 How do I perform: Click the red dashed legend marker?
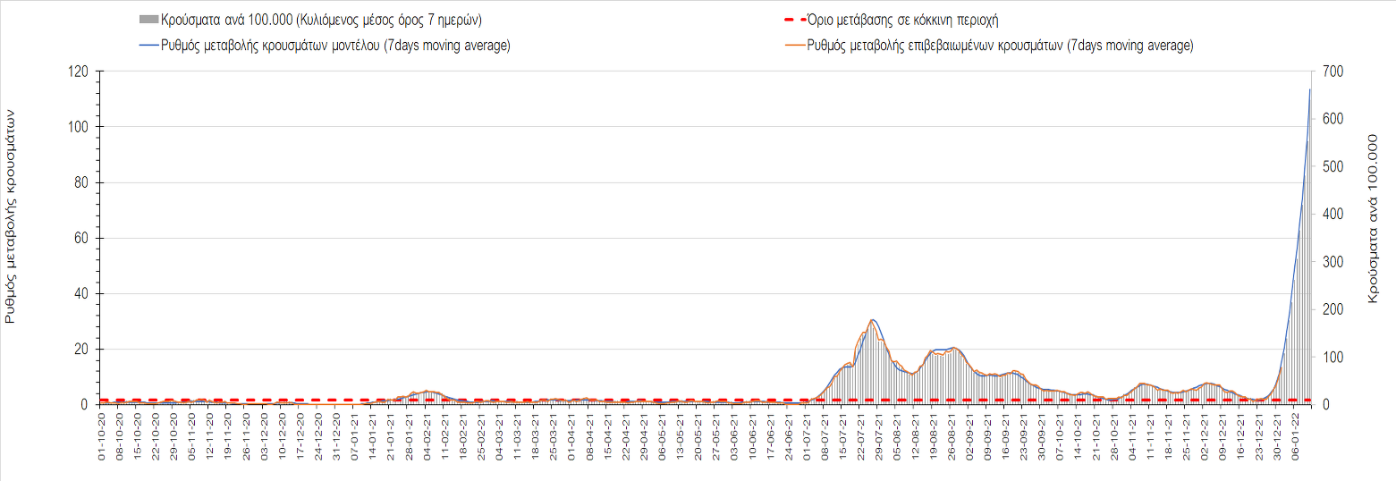[x=793, y=20]
